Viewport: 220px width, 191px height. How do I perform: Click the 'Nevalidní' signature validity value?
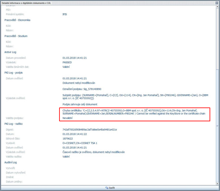(68, 118)
